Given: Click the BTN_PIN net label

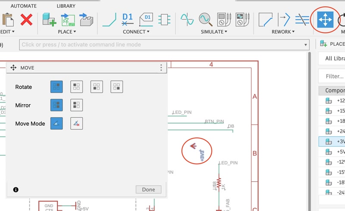Looking at the screenshot, I should coord(214,121).
